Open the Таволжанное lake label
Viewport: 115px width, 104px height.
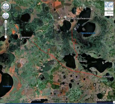(88, 33)
